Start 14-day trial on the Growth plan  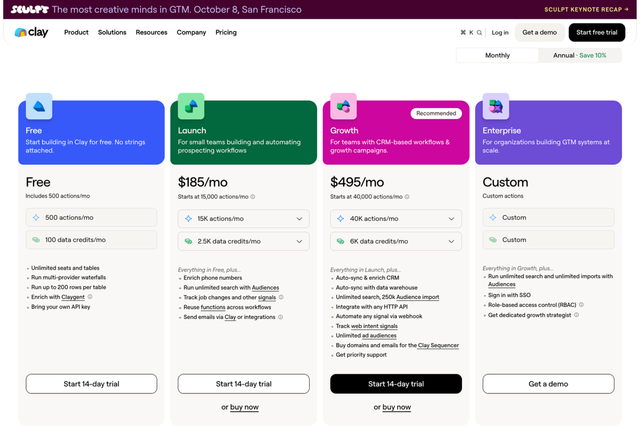click(396, 384)
